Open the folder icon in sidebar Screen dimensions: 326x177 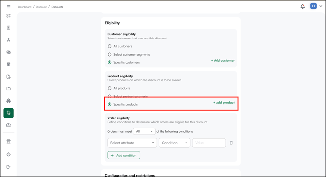click(x=9, y=89)
